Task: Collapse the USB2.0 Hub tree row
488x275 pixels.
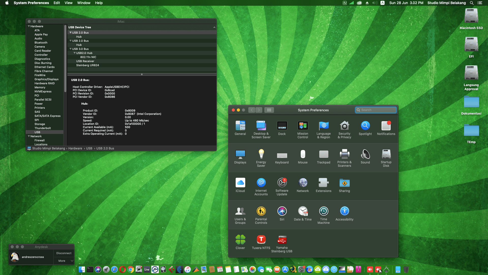Action: point(74,53)
